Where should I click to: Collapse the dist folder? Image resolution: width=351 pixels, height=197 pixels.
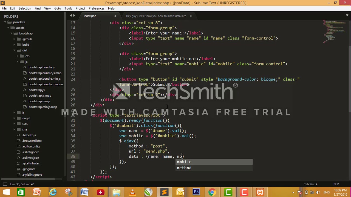tap(14, 50)
